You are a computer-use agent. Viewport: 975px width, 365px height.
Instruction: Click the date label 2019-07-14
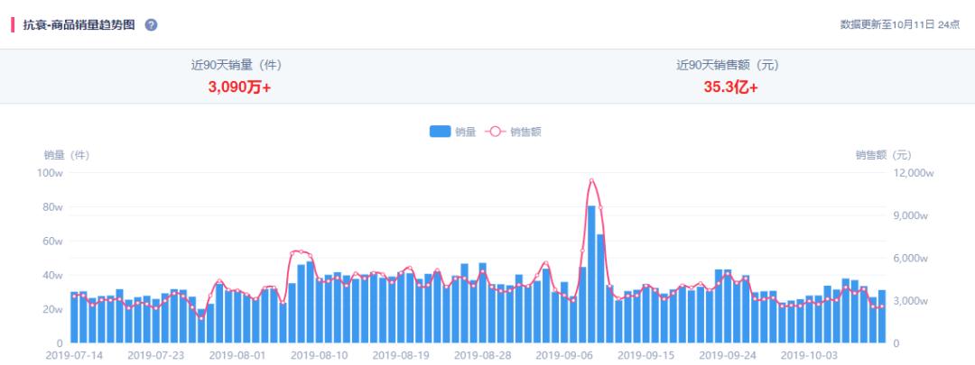click(74, 355)
